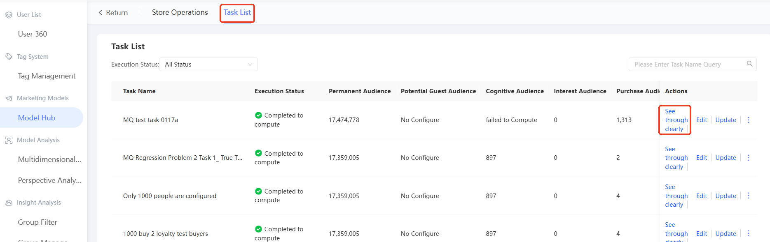Click the search magnifier icon
Screen dimensions: 770x242
[749, 64]
